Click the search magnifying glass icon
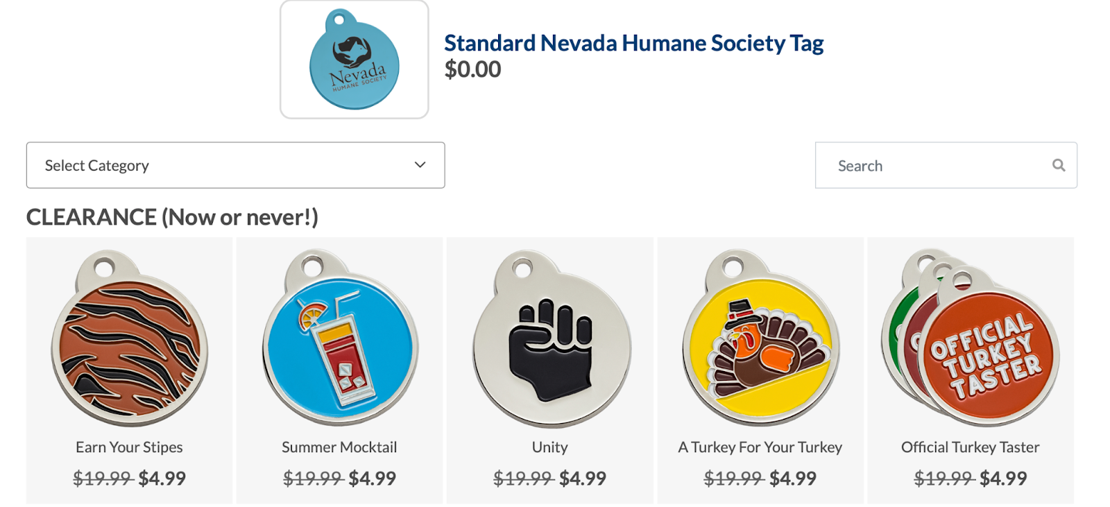Viewport: 1110px width, 507px height. [x=1058, y=165]
